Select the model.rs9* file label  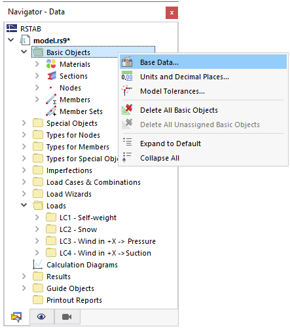click(x=52, y=41)
